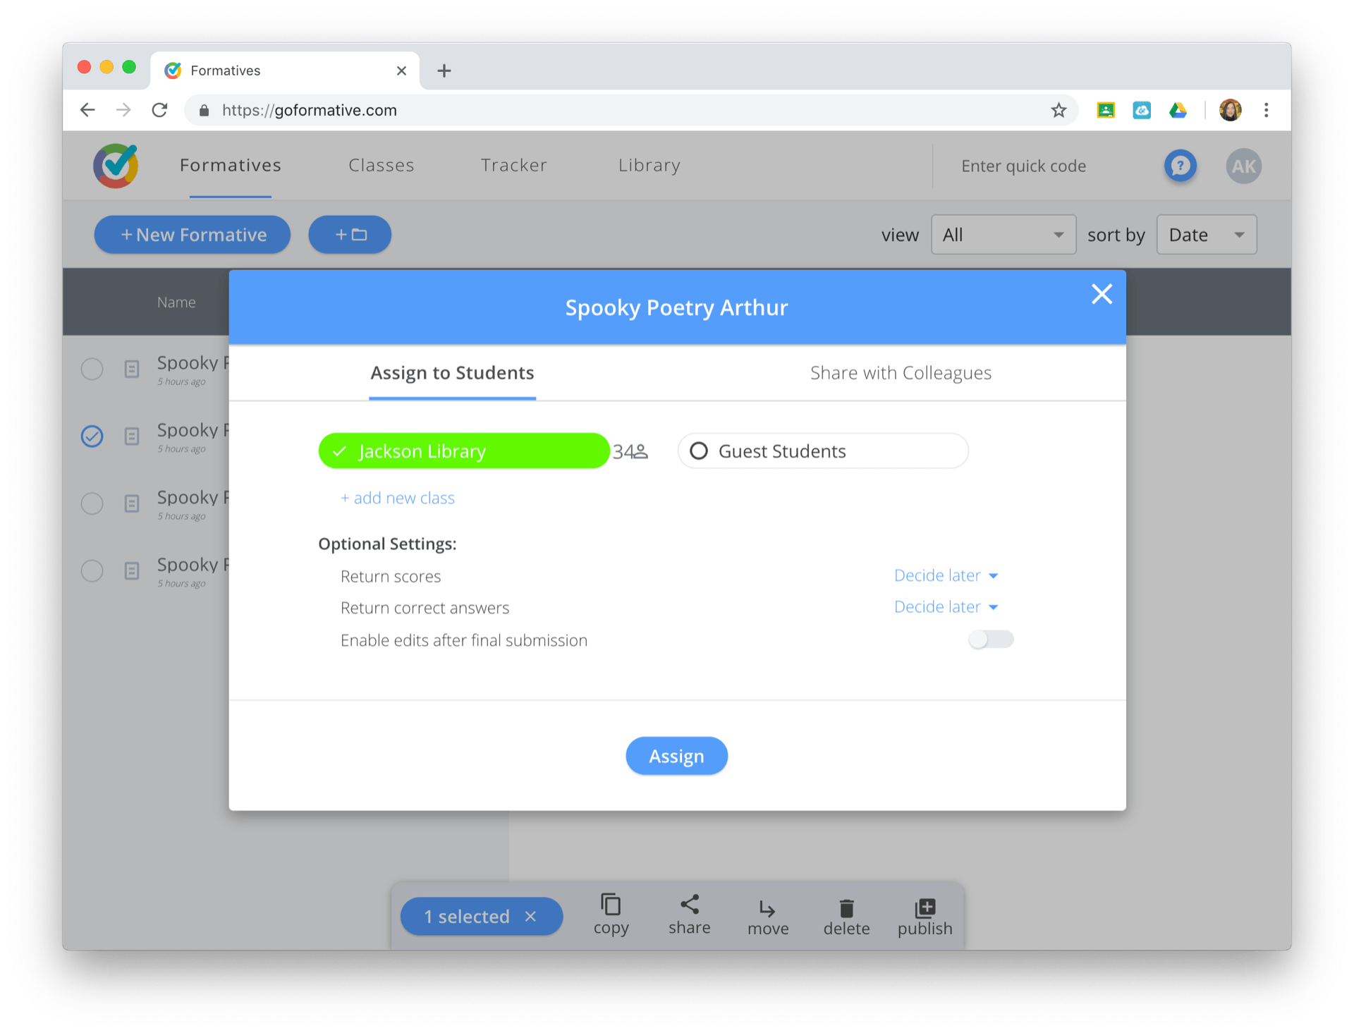Image resolution: width=1354 pixels, height=1033 pixels.
Task: Click the move icon in bottom toolbar
Action: (767, 908)
